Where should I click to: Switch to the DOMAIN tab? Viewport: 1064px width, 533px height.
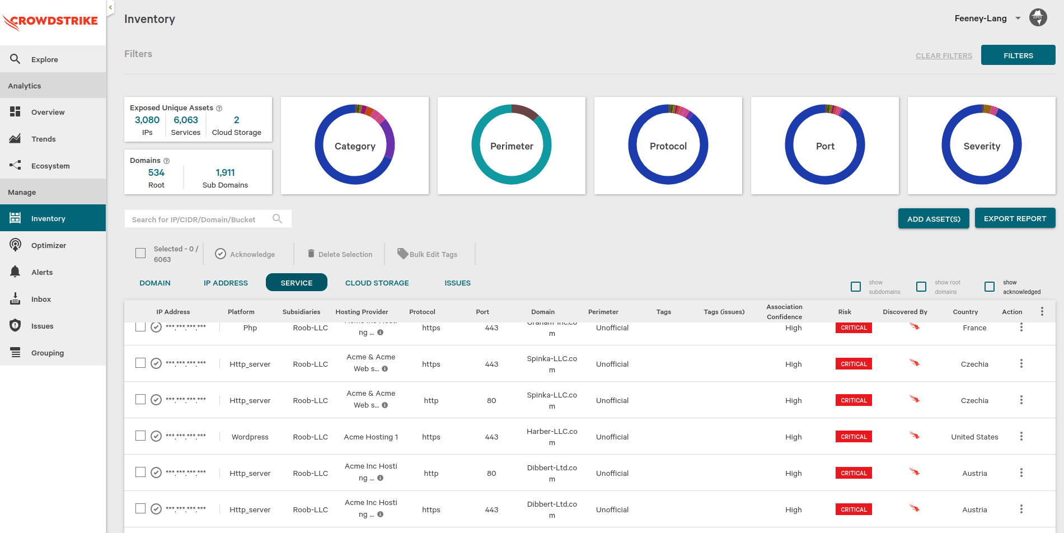(x=155, y=283)
